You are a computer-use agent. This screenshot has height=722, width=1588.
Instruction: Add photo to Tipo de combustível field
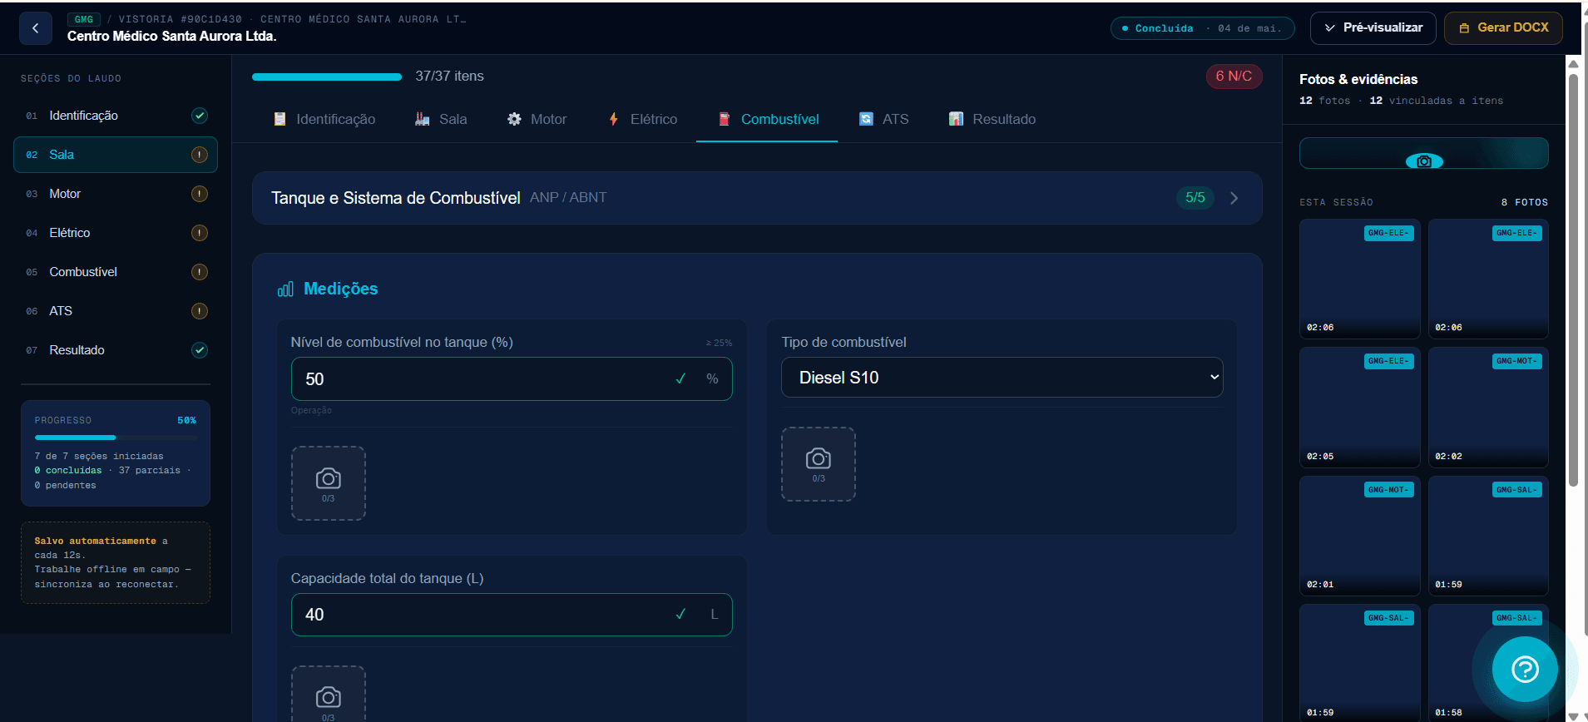(x=819, y=464)
